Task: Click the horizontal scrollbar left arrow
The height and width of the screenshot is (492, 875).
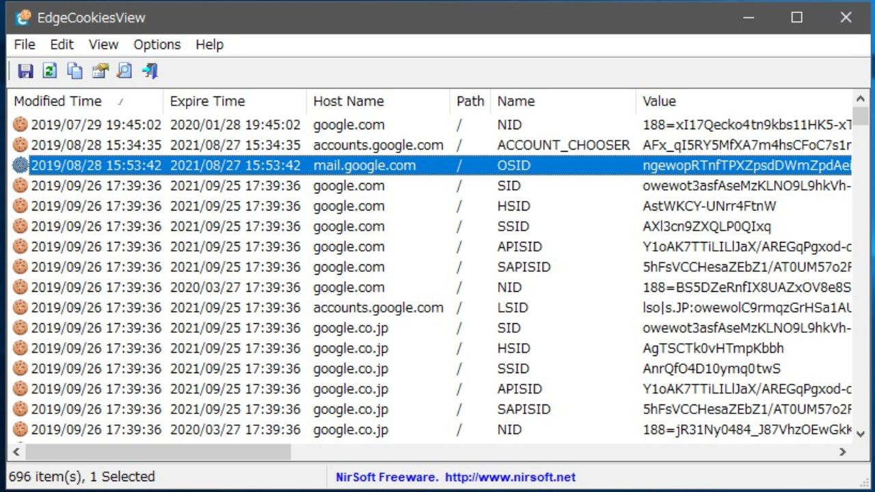Action: (x=16, y=452)
